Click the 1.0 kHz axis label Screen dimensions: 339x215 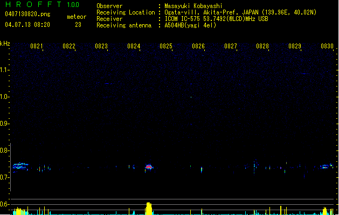[4, 97]
